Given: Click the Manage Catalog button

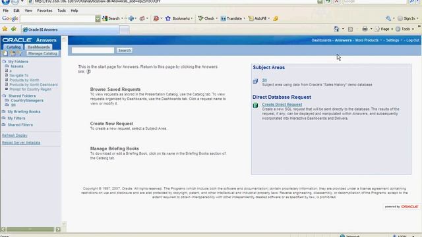Looking at the screenshot, I should point(42,53).
